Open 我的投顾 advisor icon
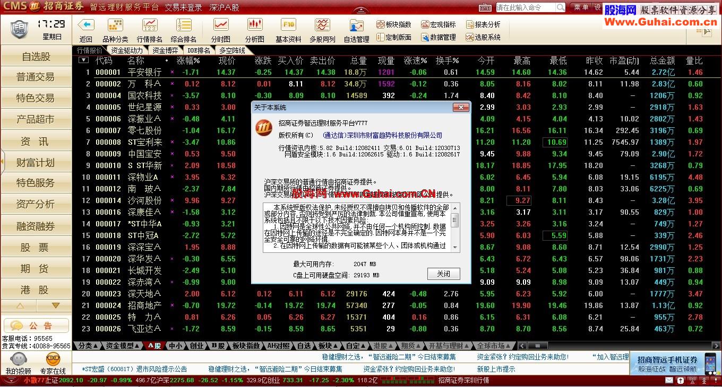This screenshot has width=722, height=387. point(18,359)
